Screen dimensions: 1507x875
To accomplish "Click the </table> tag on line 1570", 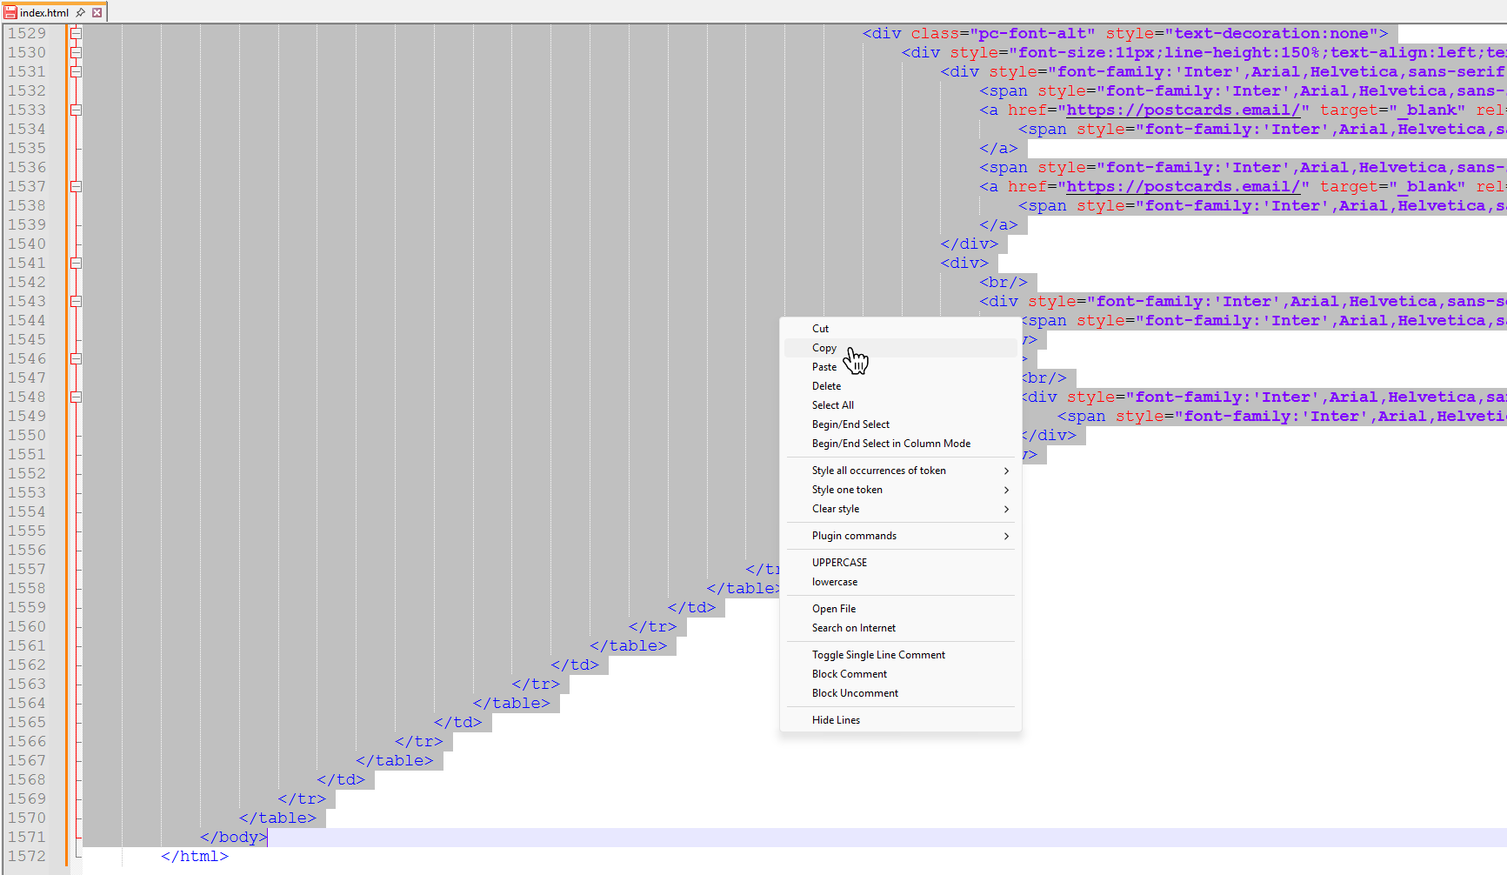I will pos(277,818).
